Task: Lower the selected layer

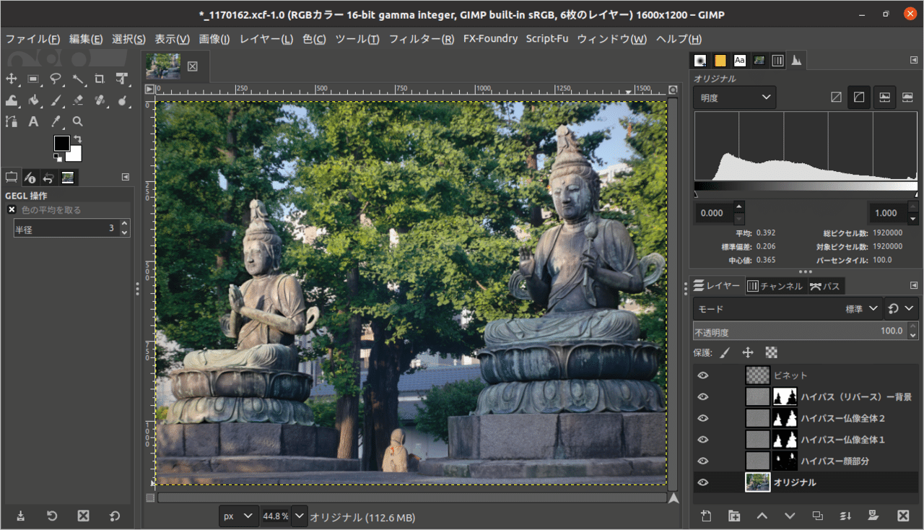Action: [x=790, y=516]
